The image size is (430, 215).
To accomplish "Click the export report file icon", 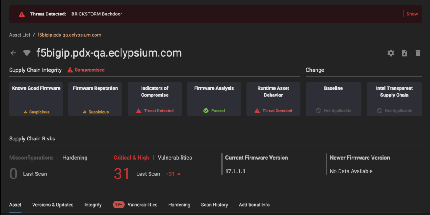I will tap(404, 53).
